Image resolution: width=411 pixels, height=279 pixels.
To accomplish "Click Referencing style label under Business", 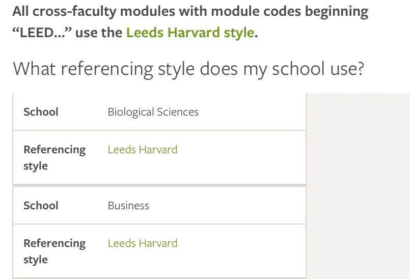I will 54,251.
